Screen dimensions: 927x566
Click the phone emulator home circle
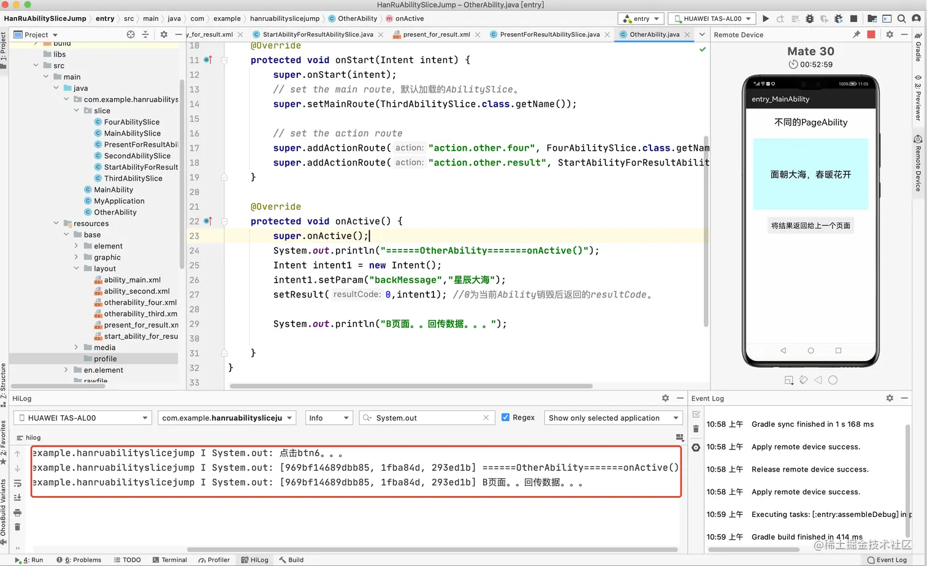tap(811, 350)
